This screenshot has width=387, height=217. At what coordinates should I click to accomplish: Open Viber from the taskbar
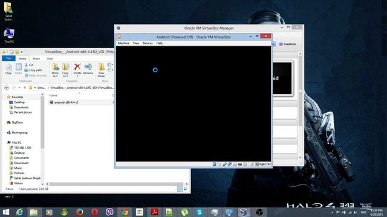pos(109,212)
